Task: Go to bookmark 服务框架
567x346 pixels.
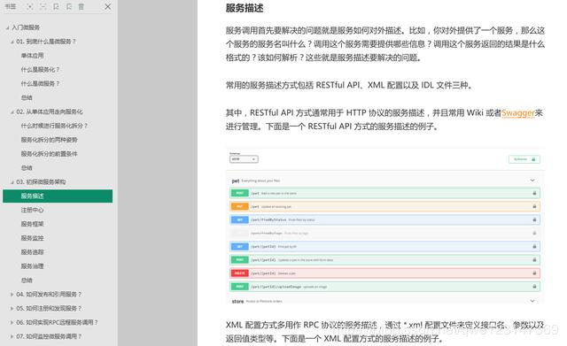Action: (x=32, y=224)
